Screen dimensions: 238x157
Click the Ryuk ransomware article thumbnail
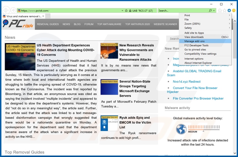[x=109, y=124]
